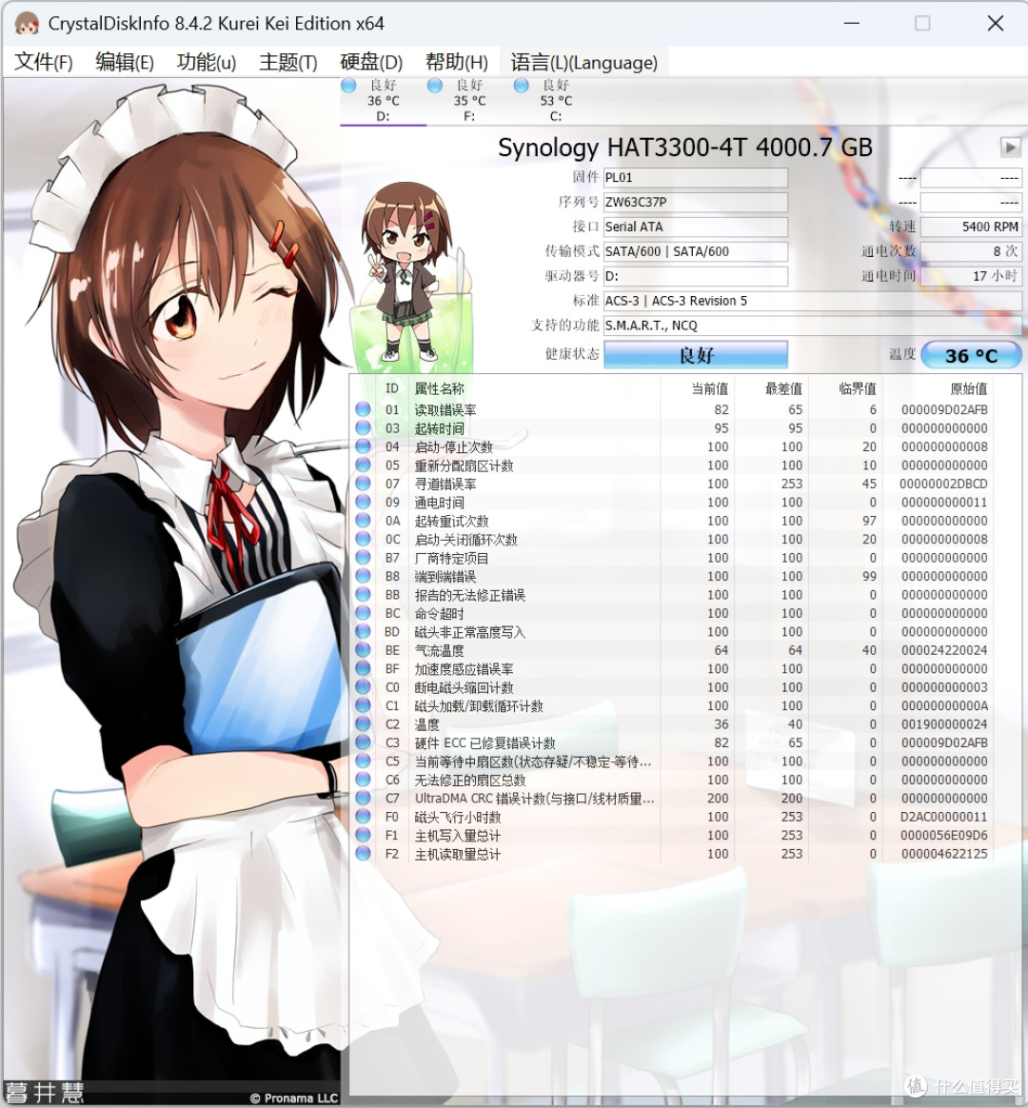Click the 属性名称 column header
This screenshot has width=1028, height=1108.
(x=440, y=388)
